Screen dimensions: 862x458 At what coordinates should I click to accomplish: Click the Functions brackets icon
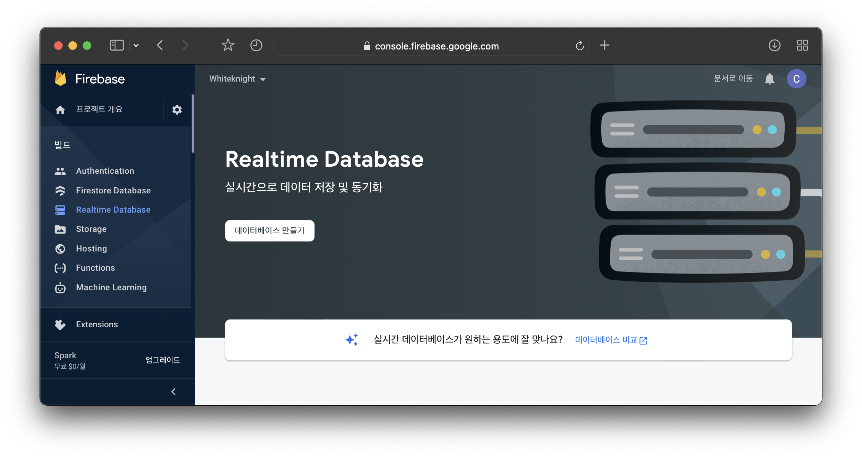click(x=60, y=268)
